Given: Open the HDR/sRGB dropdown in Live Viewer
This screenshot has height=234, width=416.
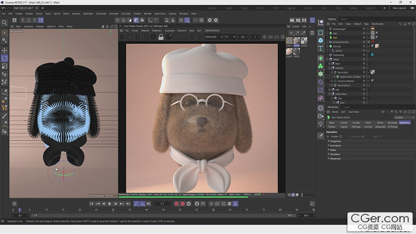Looking at the screenshot, I should pos(214,37).
